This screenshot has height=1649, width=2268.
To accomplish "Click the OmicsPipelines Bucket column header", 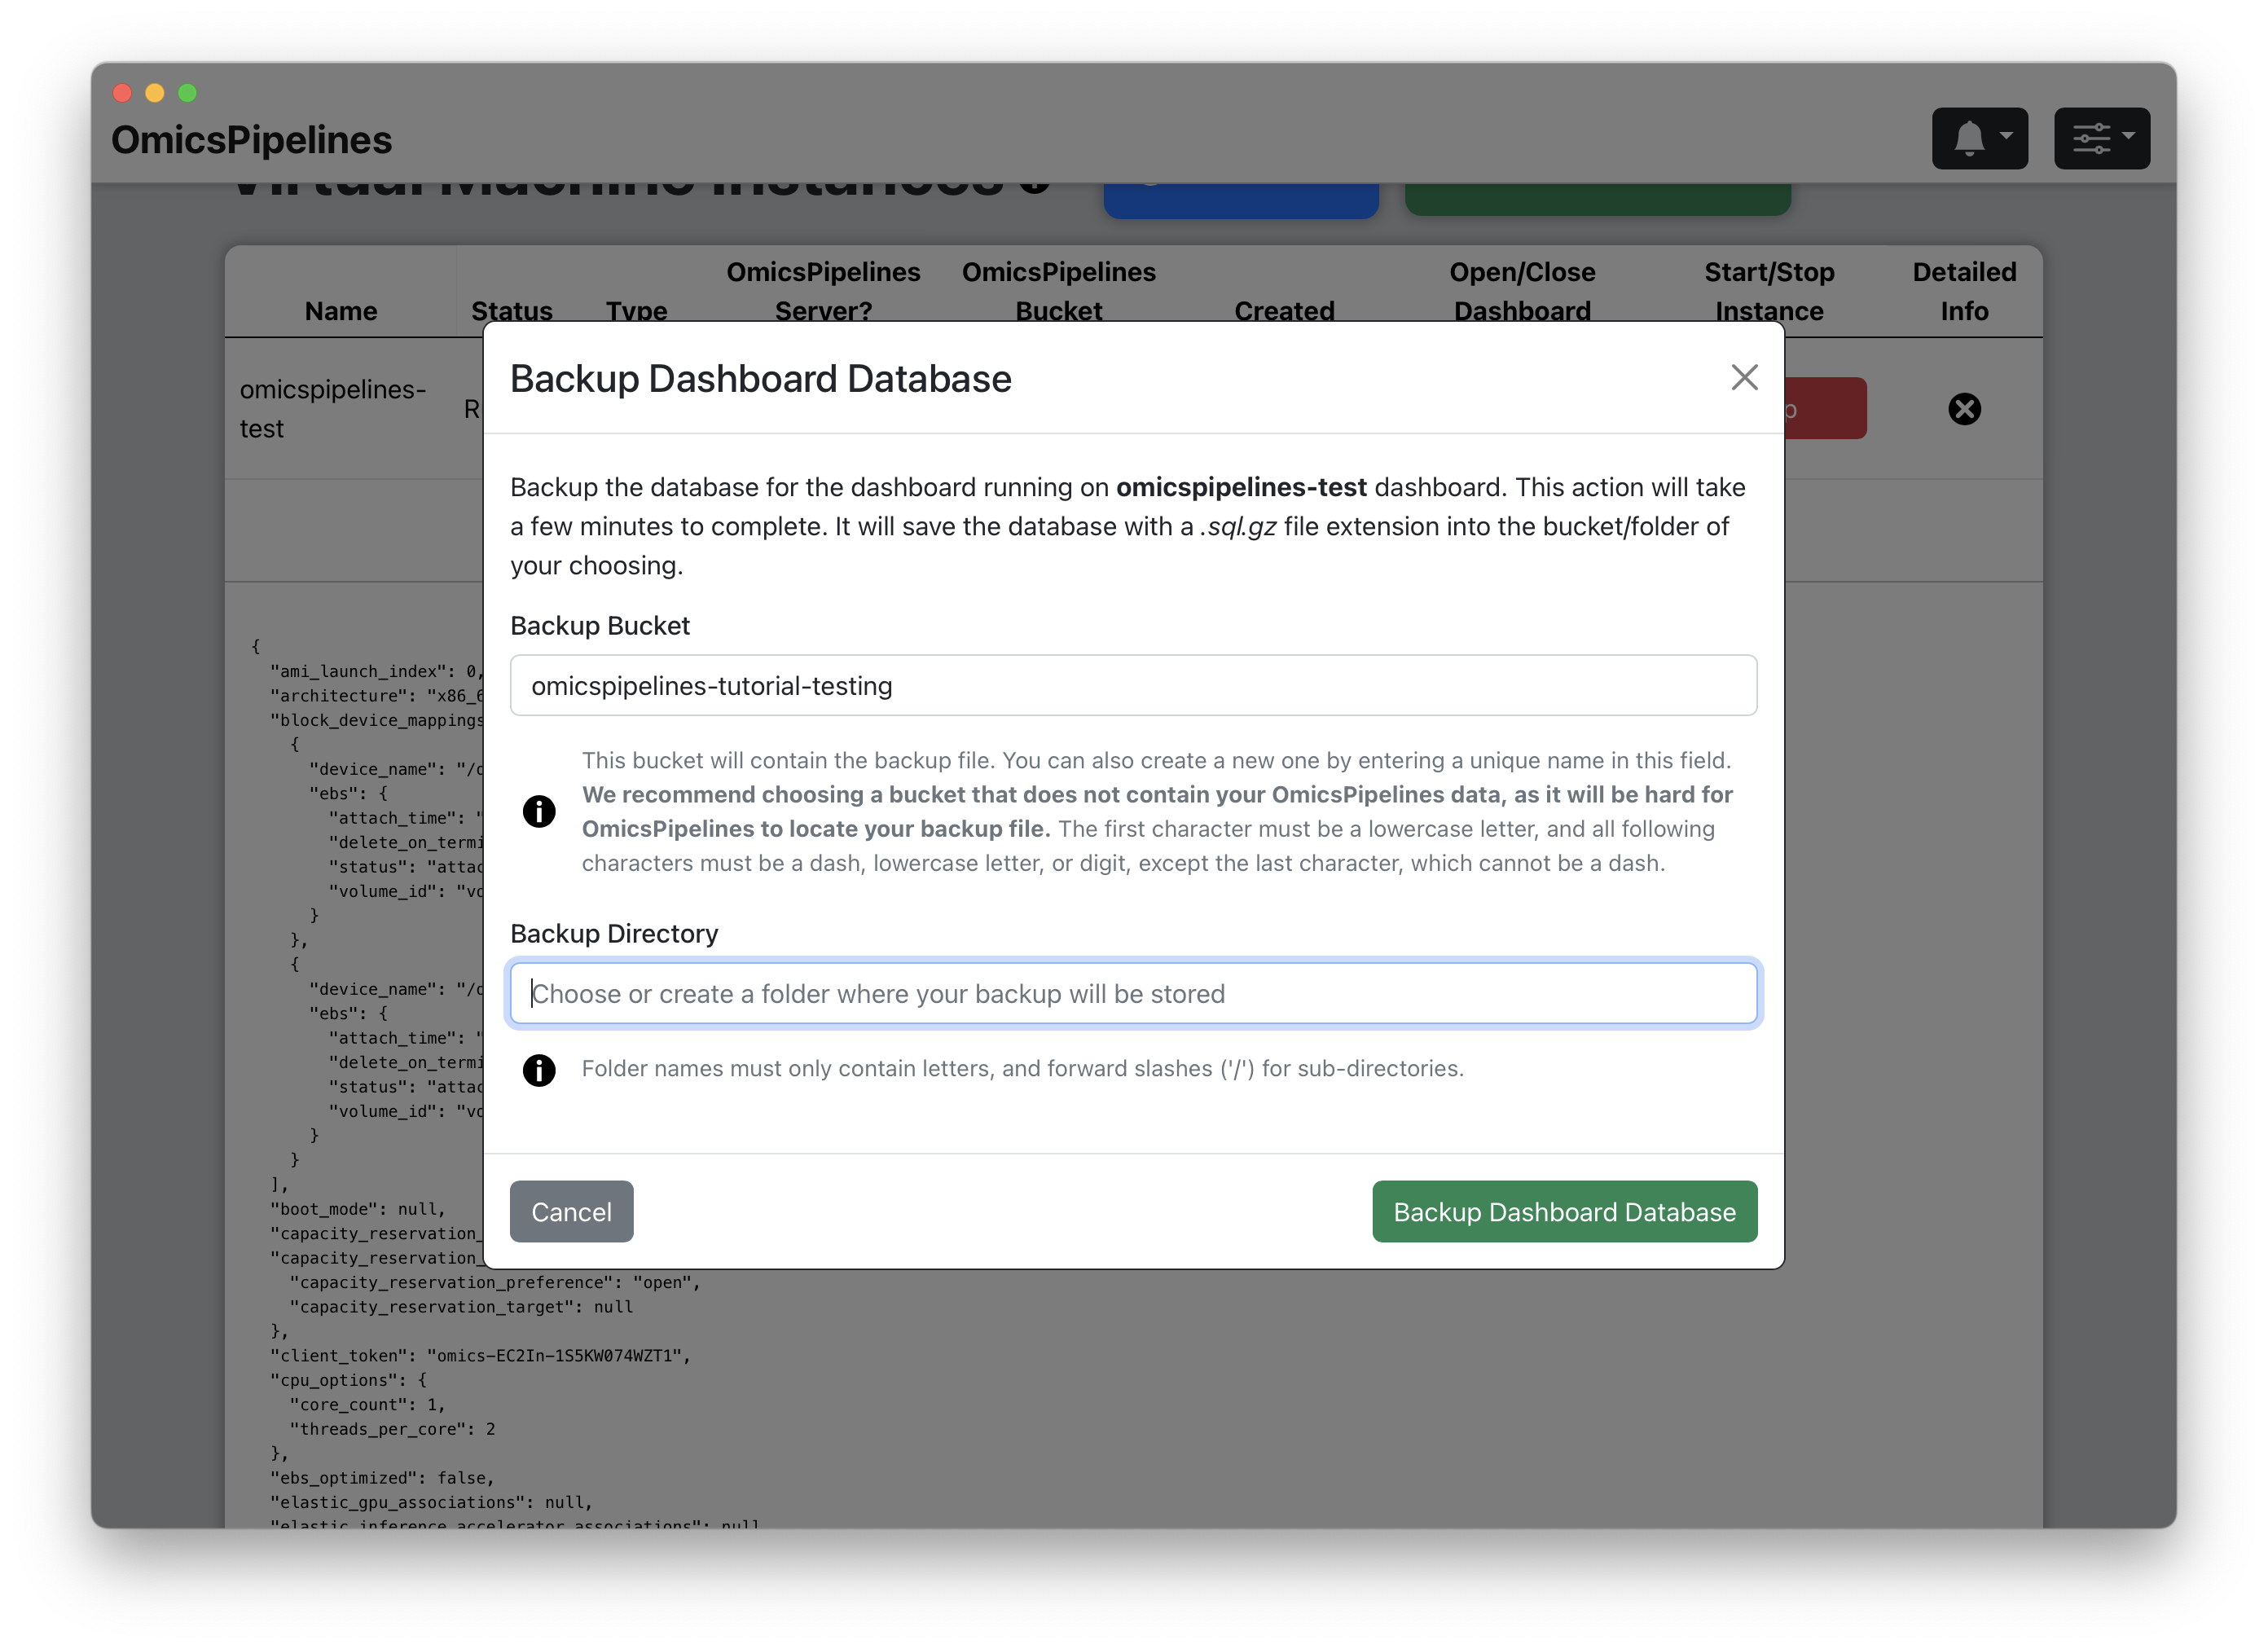I will [x=1059, y=291].
